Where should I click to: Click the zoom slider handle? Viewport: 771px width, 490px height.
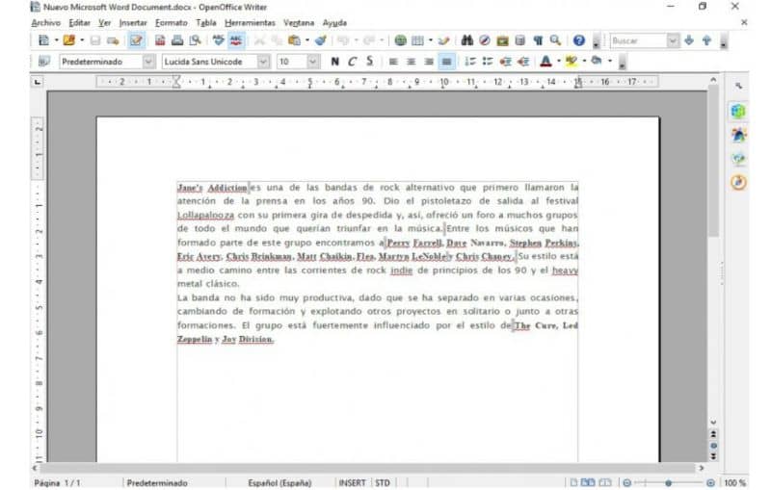(668, 483)
